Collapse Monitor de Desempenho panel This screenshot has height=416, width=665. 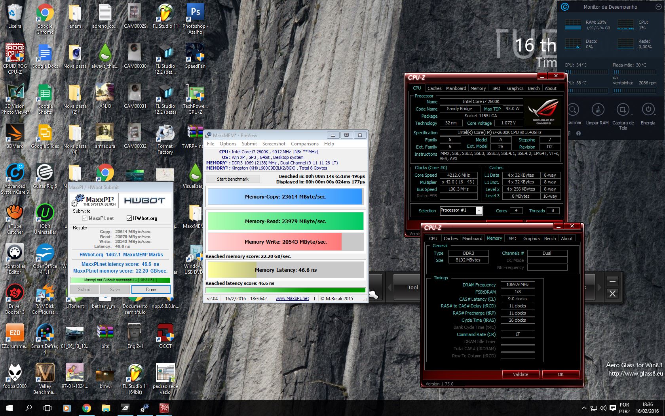(658, 7)
